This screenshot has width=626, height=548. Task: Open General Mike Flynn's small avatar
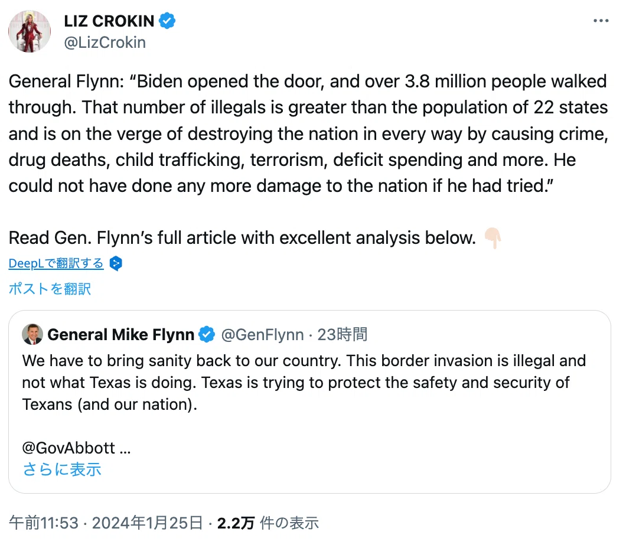(x=32, y=334)
